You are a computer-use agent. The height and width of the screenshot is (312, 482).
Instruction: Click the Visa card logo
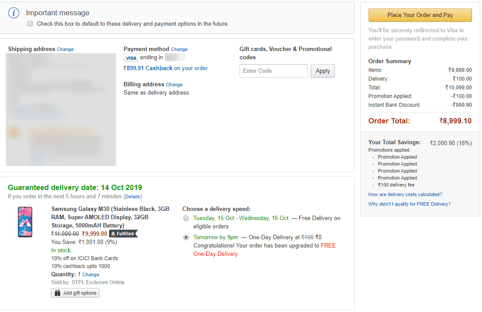point(131,58)
